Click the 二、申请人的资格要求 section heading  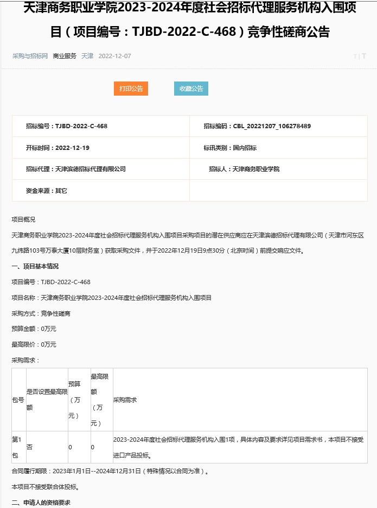click(x=41, y=503)
